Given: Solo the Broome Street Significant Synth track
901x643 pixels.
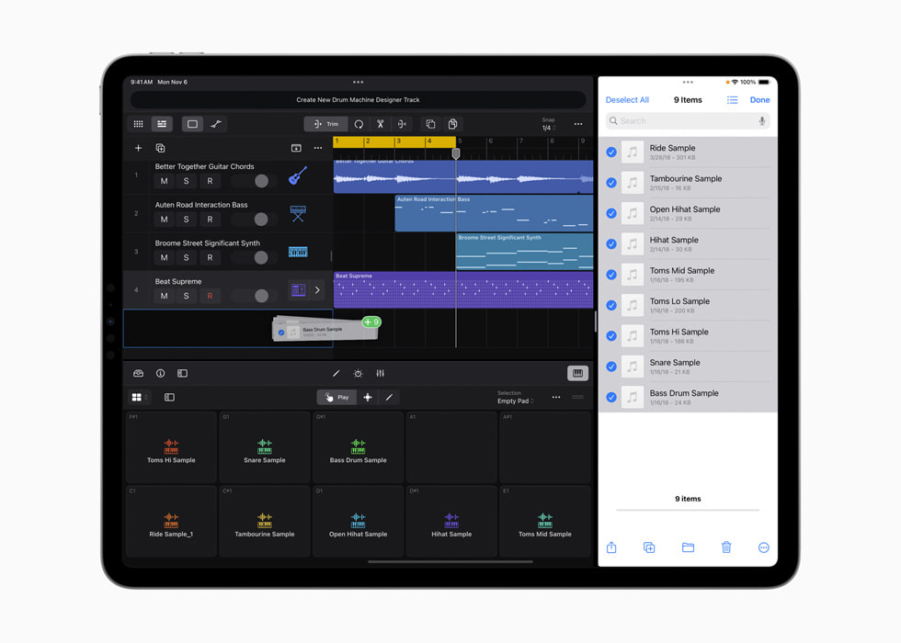Looking at the screenshot, I should pyautogui.click(x=186, y=257).
